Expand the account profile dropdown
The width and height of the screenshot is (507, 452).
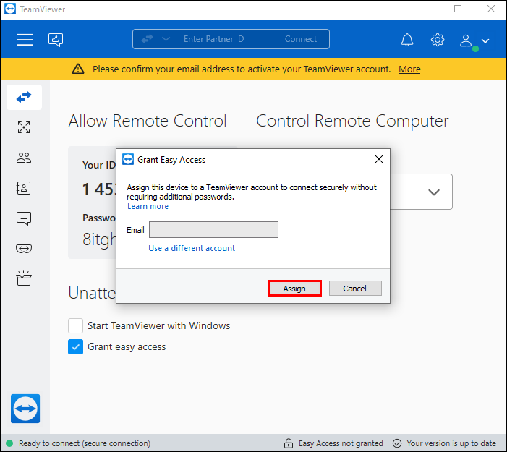pyautogui.click(x=485, y=40)
